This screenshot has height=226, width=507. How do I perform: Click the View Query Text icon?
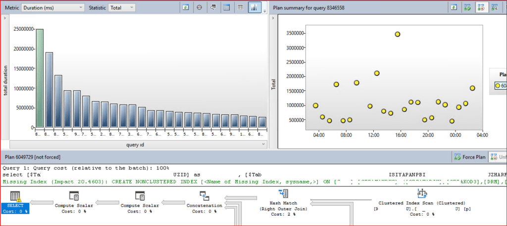point(213,7)
